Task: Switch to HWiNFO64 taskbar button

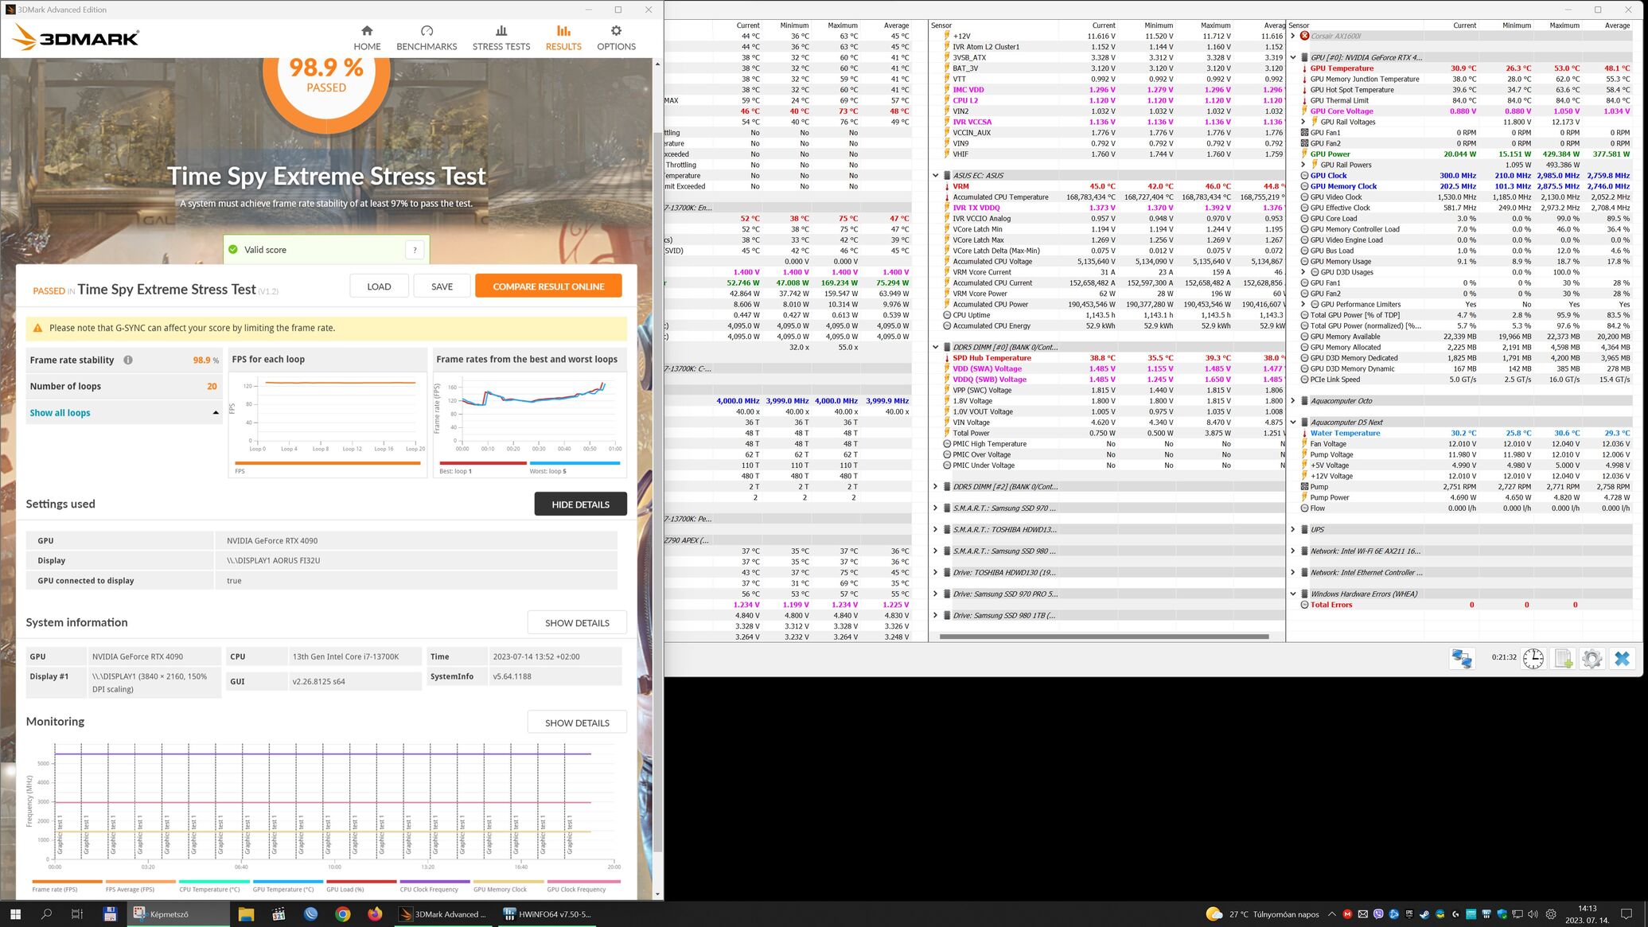Action: click(548, 914)
